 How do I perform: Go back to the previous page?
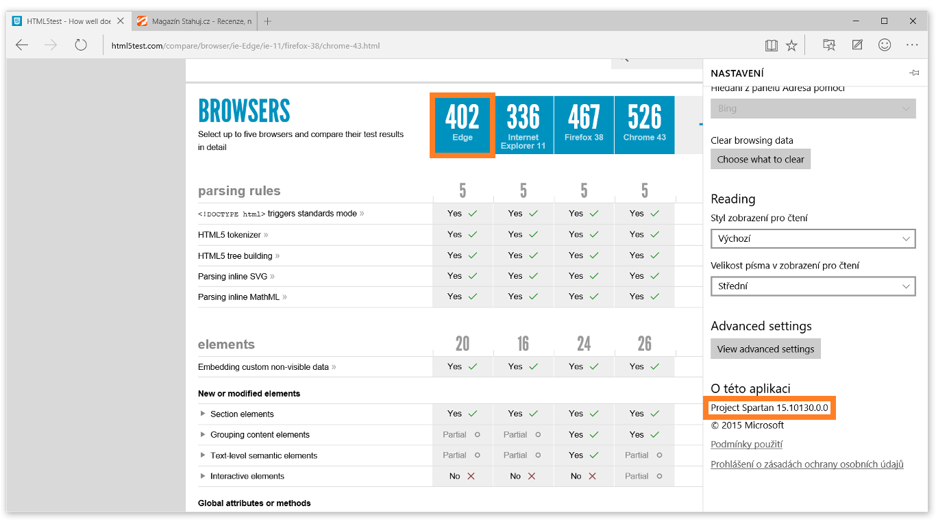pos(22,45)
